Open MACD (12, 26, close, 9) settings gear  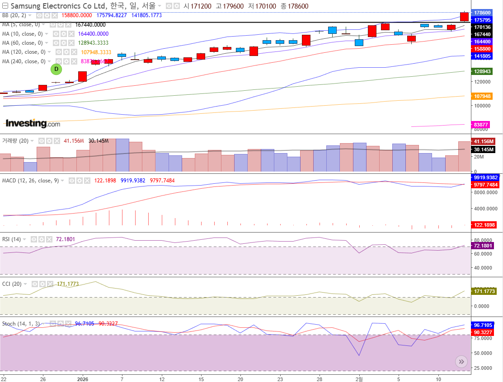tap(80, 181)
